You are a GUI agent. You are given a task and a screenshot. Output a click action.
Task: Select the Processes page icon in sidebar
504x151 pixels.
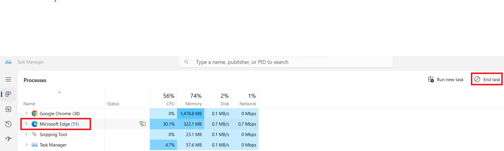pyautogui.click(x=8, y=94)
